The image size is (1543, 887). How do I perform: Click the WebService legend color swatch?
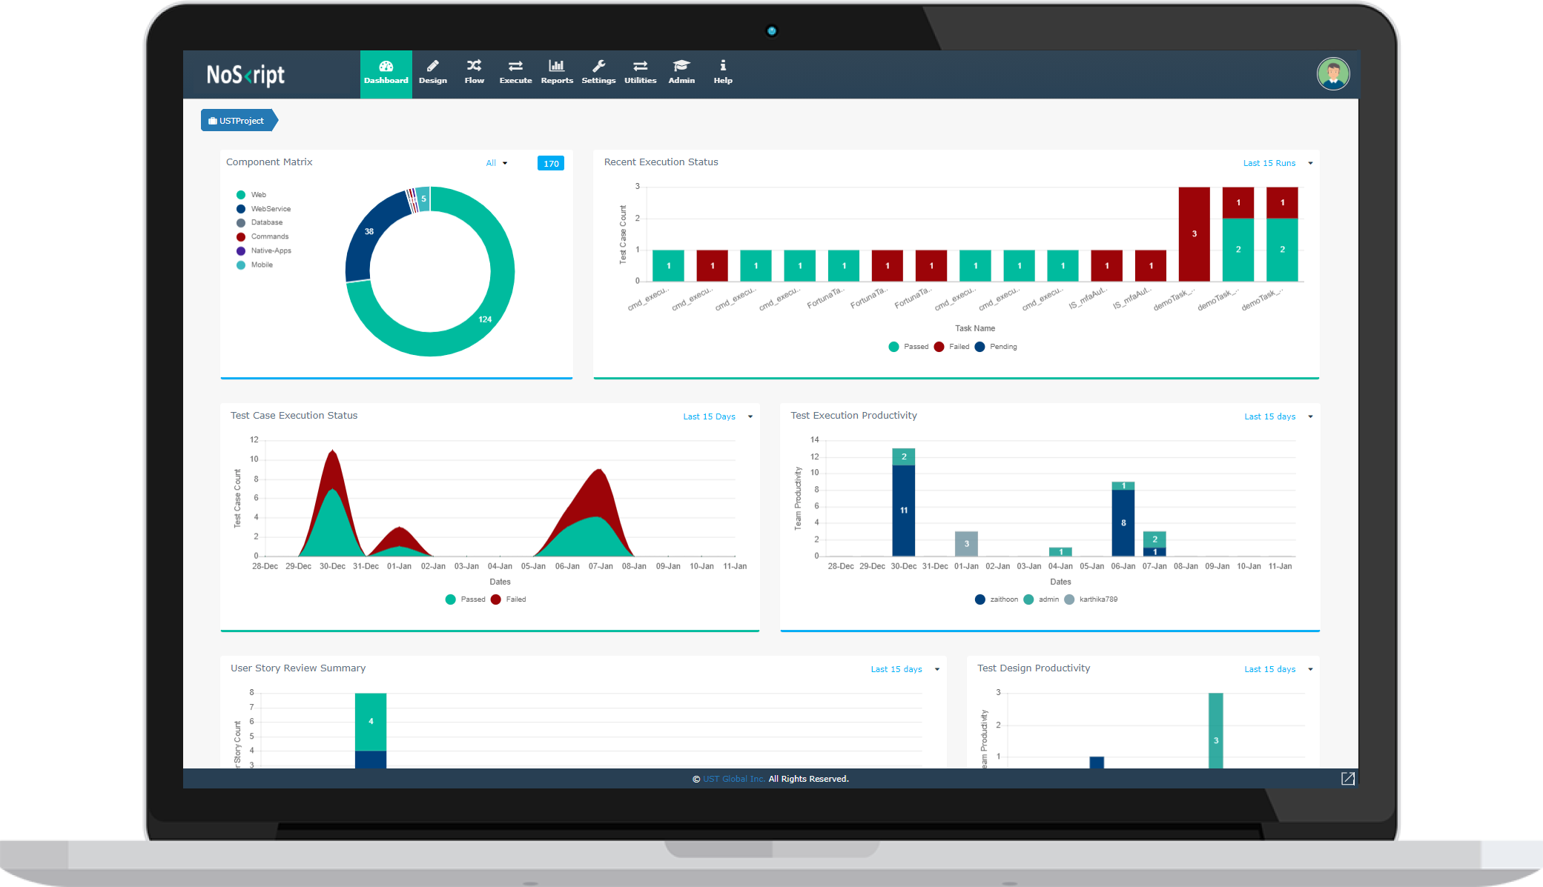pos(241,209)
